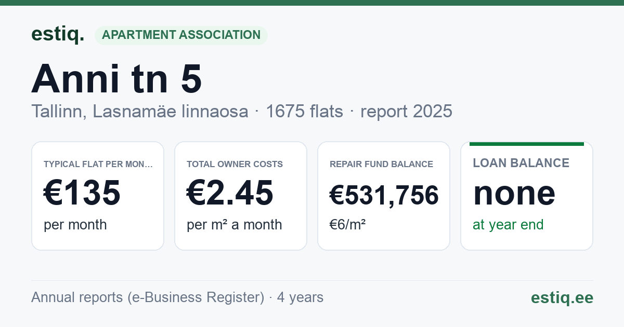Image resolution: width=624 pixels, height=327 pixels.
Task: Open the estiq.ee link
Action: pos(562,297)
